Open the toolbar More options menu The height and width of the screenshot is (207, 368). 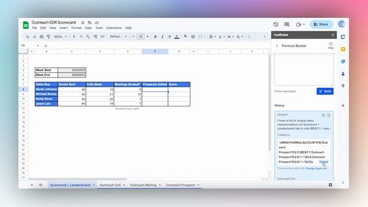click(x=249, y=37)
